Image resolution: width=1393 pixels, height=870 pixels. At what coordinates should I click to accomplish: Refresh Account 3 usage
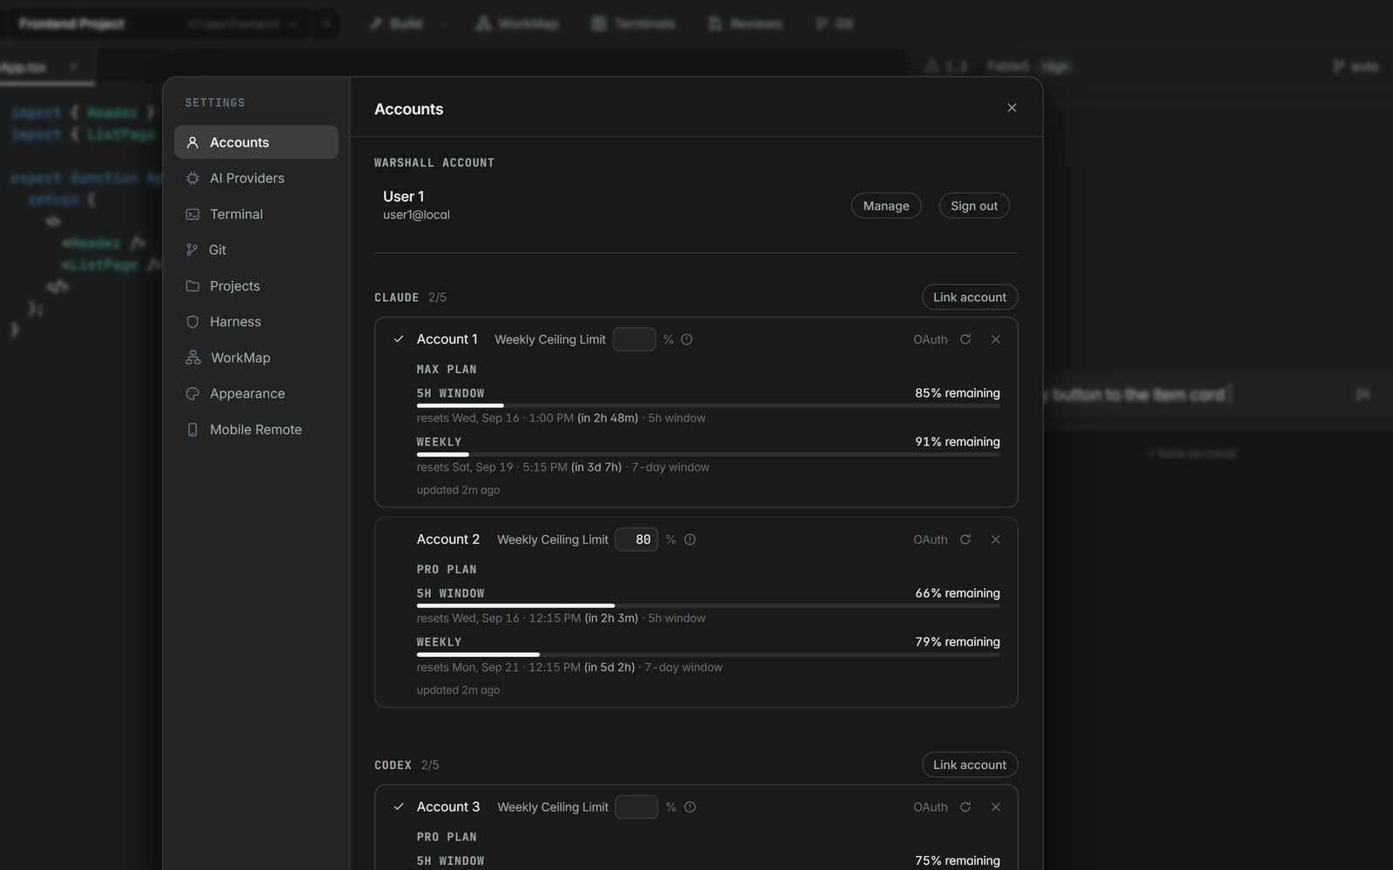pos(966,807)
